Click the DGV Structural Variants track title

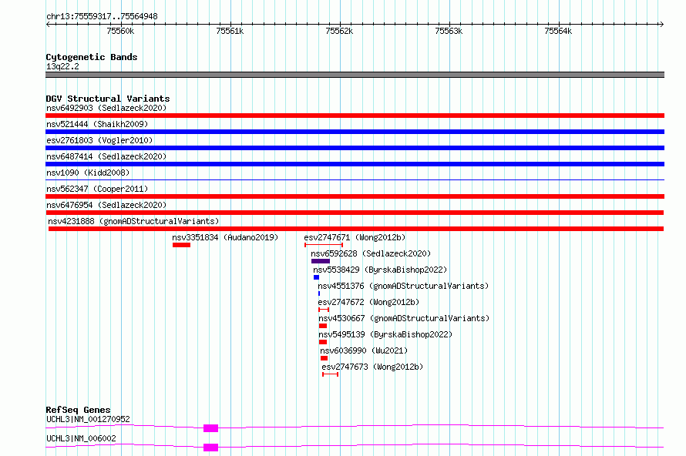[108, 99]
